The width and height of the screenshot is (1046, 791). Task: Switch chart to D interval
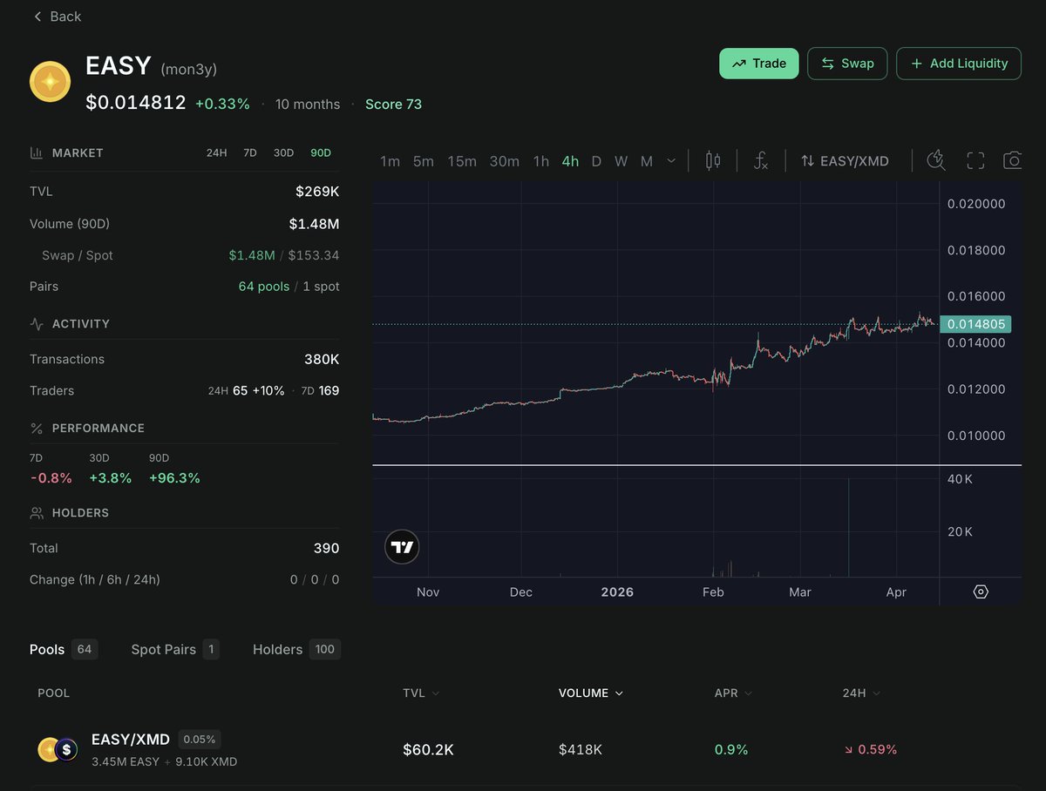point(596,161)
